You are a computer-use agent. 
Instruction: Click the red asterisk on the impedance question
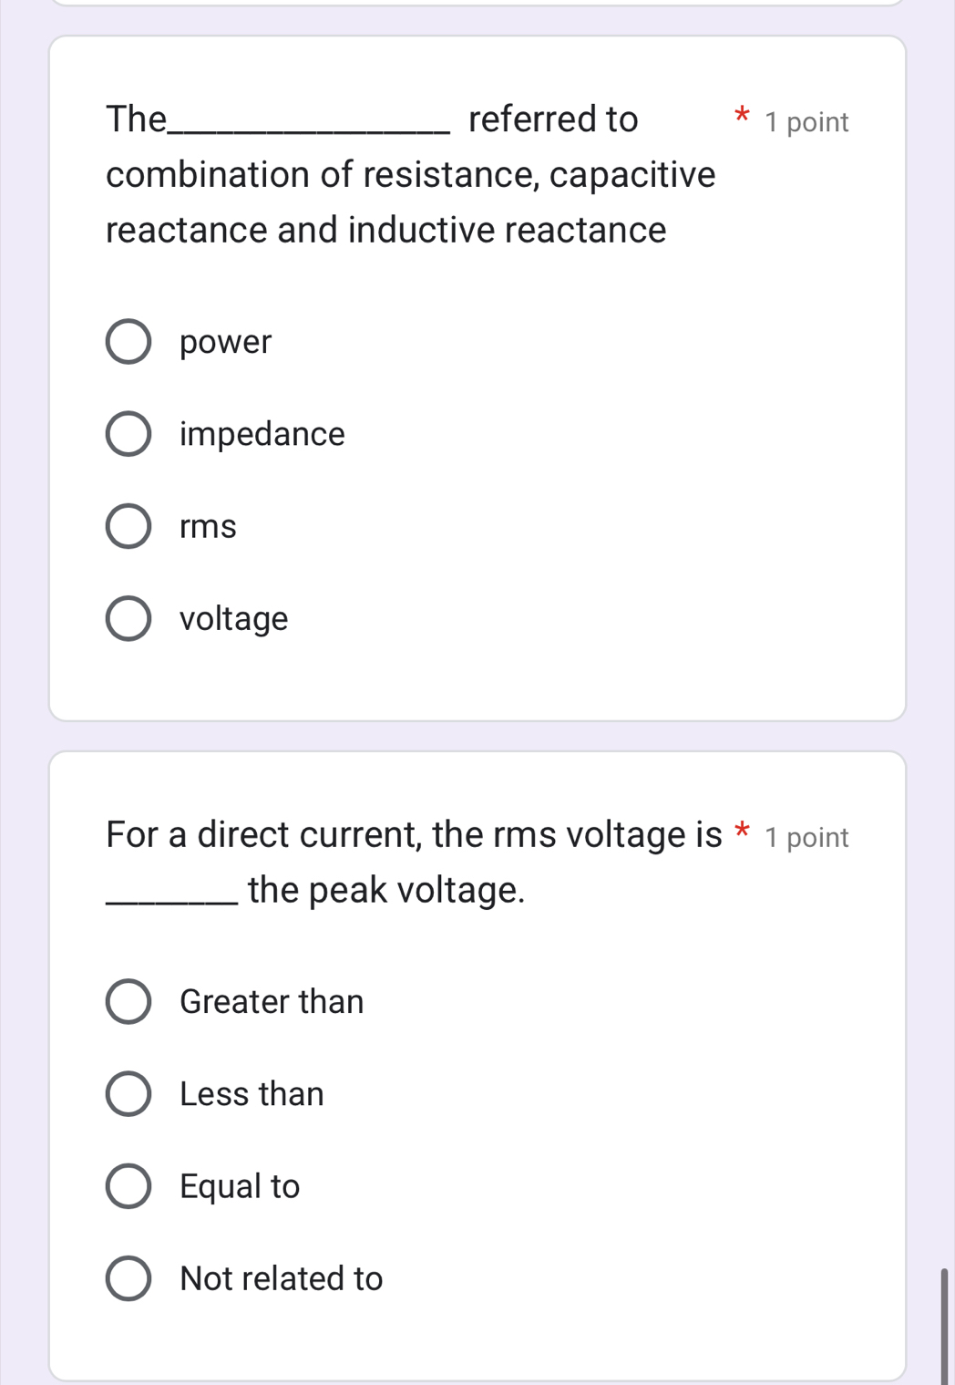pos(743,115)
